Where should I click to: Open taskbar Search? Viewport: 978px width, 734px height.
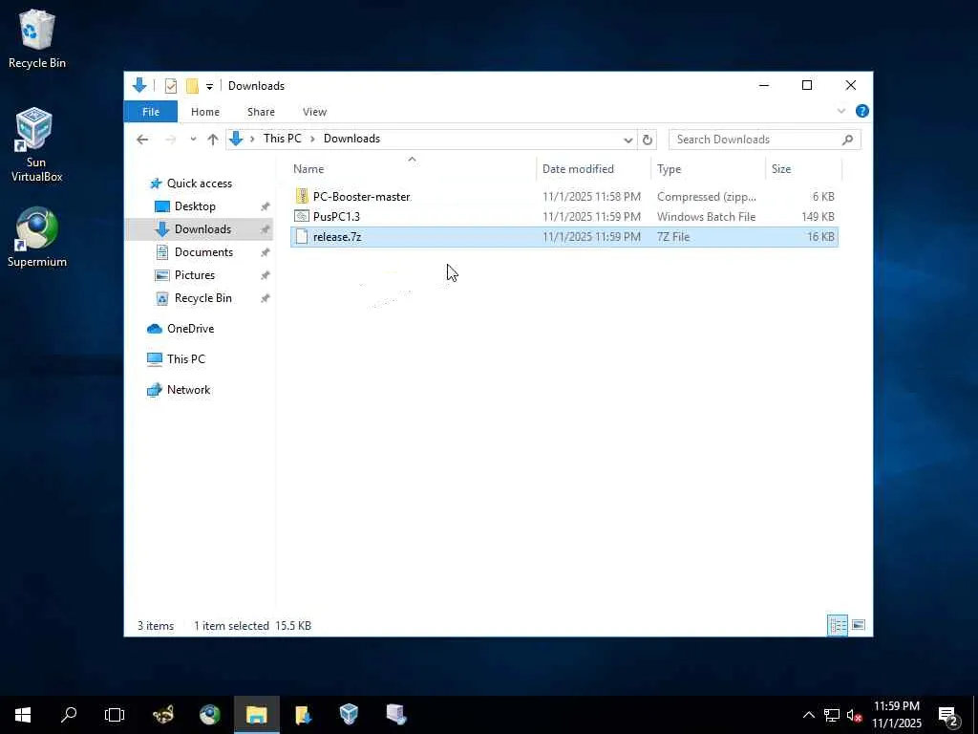point(69,715)
